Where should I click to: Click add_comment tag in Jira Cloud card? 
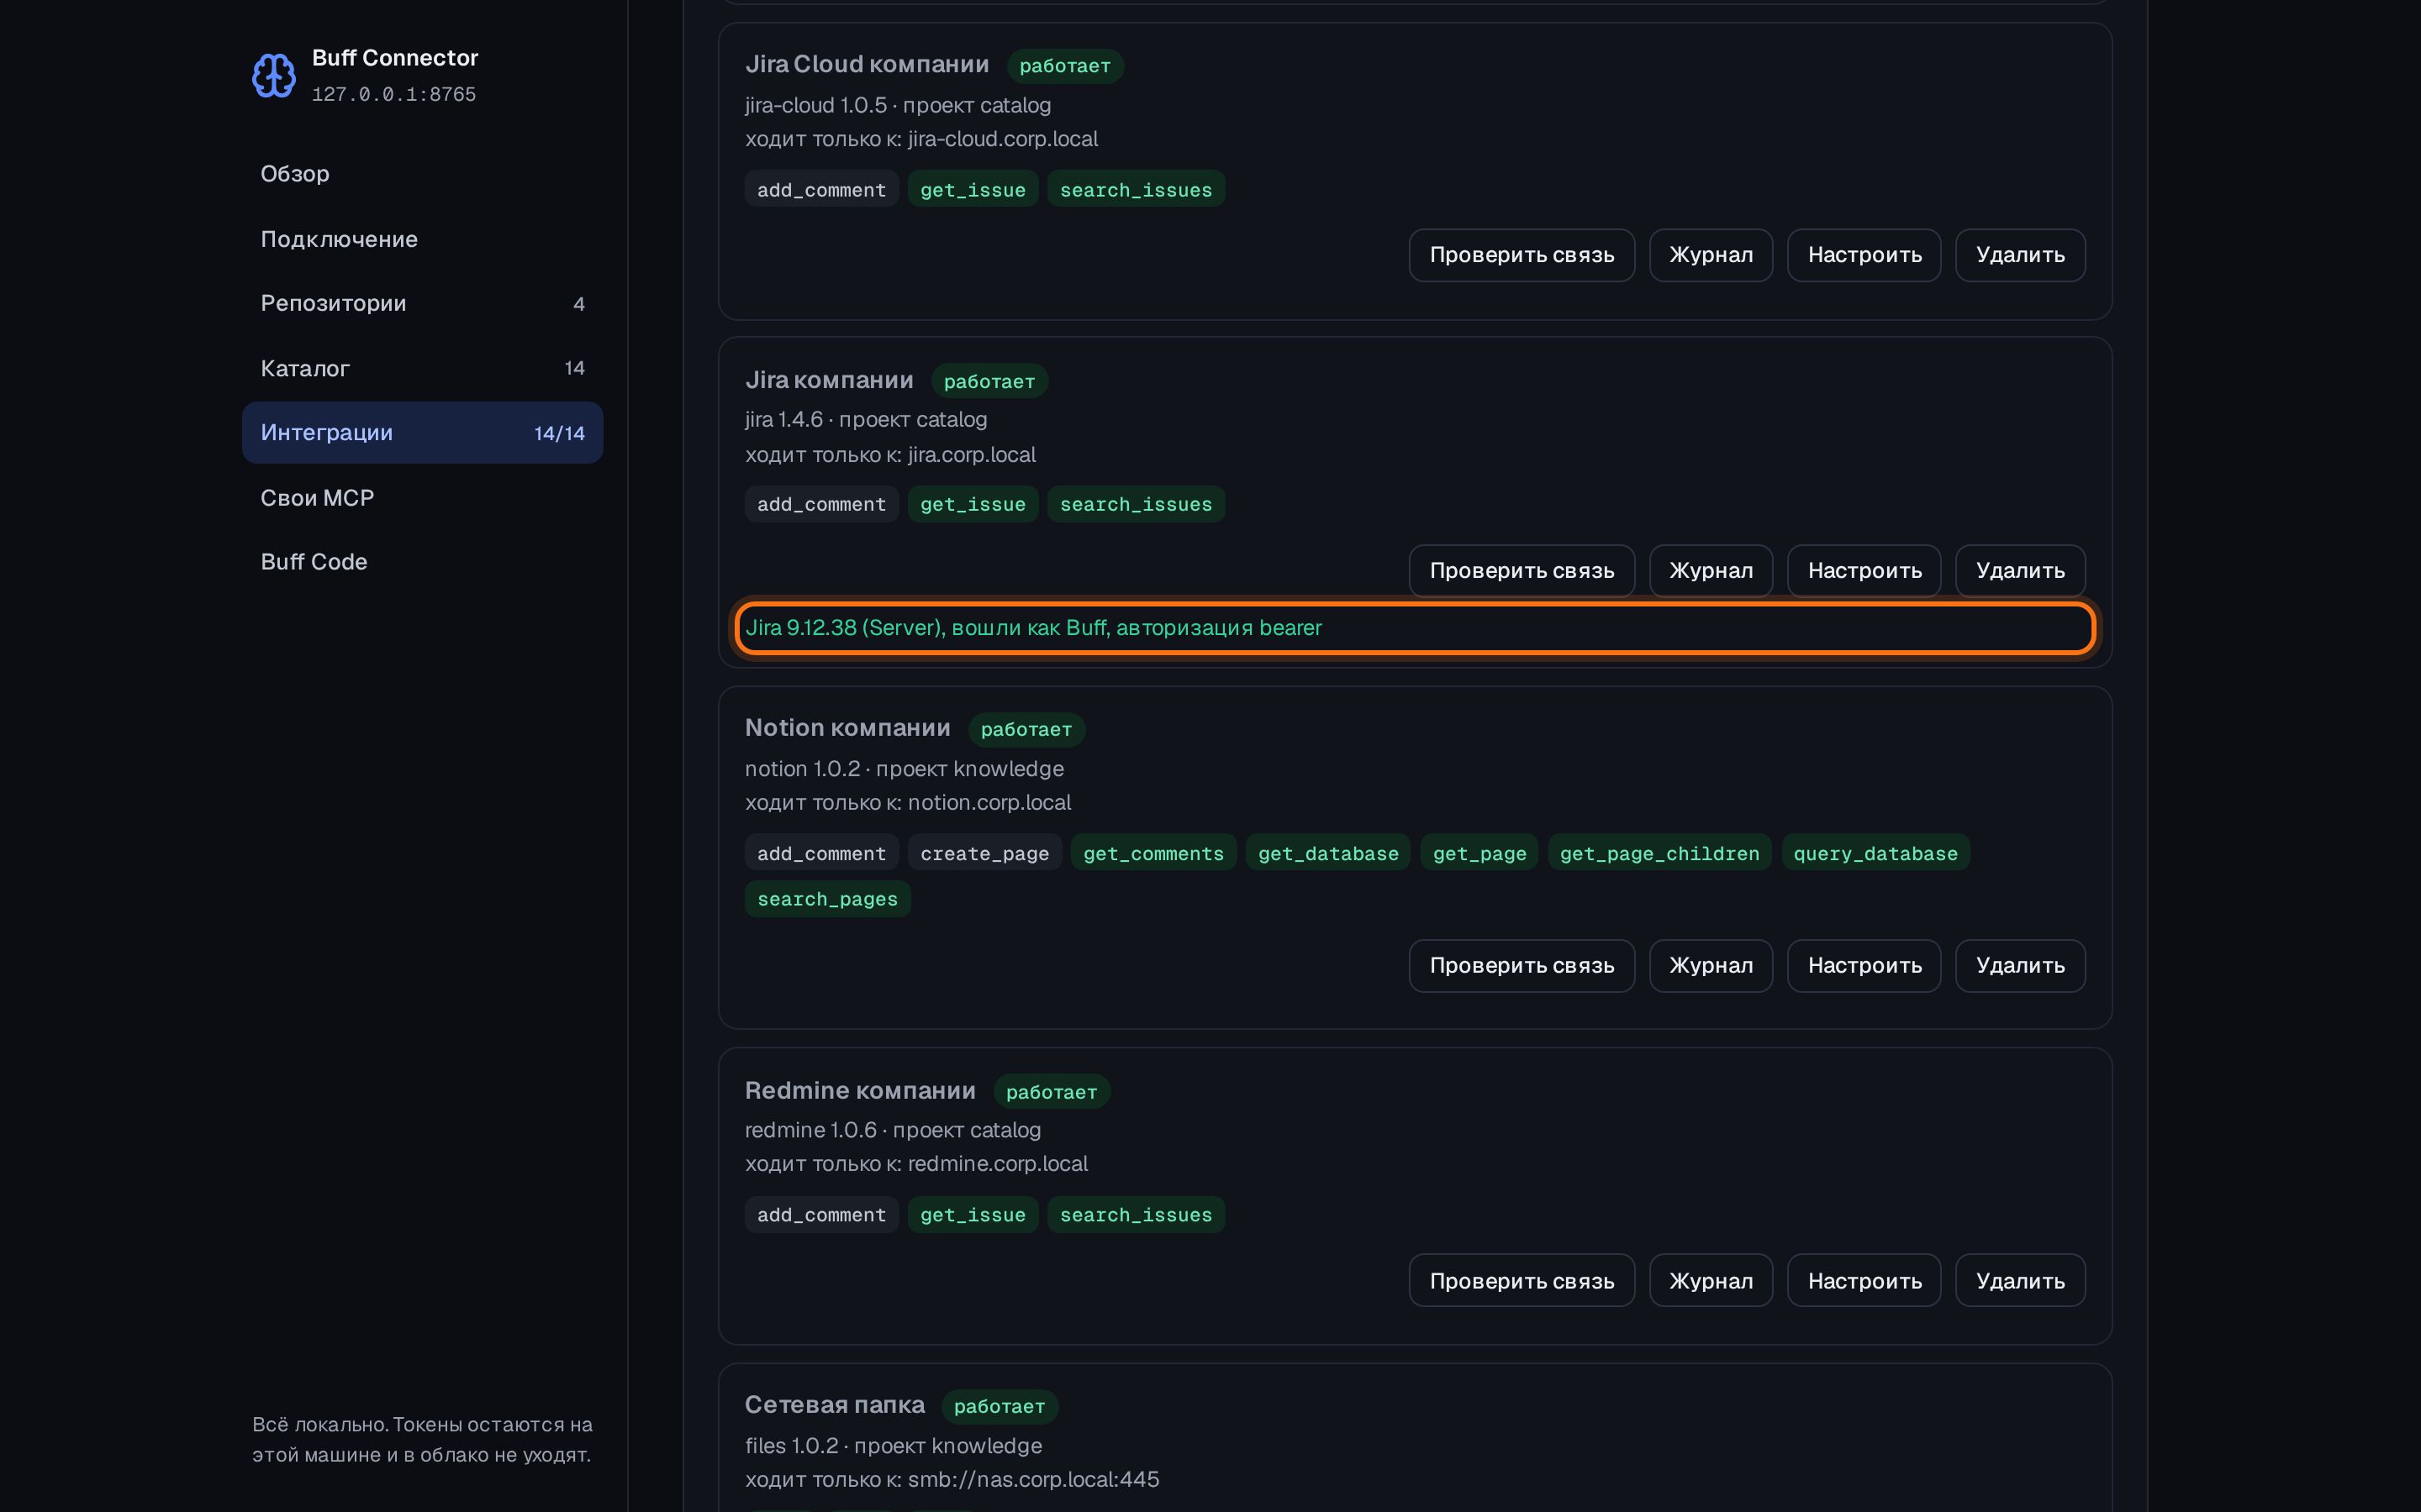(821, 190)
